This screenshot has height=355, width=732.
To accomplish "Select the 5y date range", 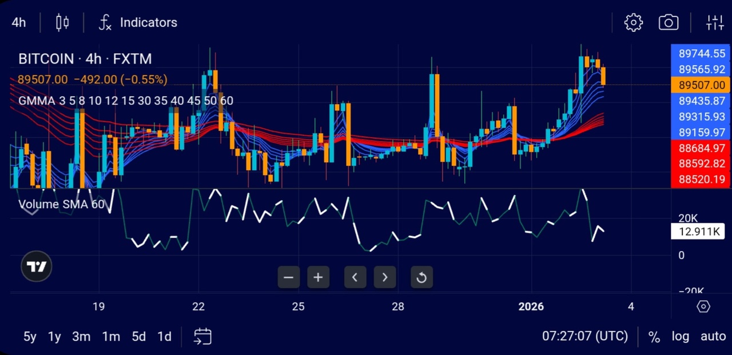I will [30, 337].
